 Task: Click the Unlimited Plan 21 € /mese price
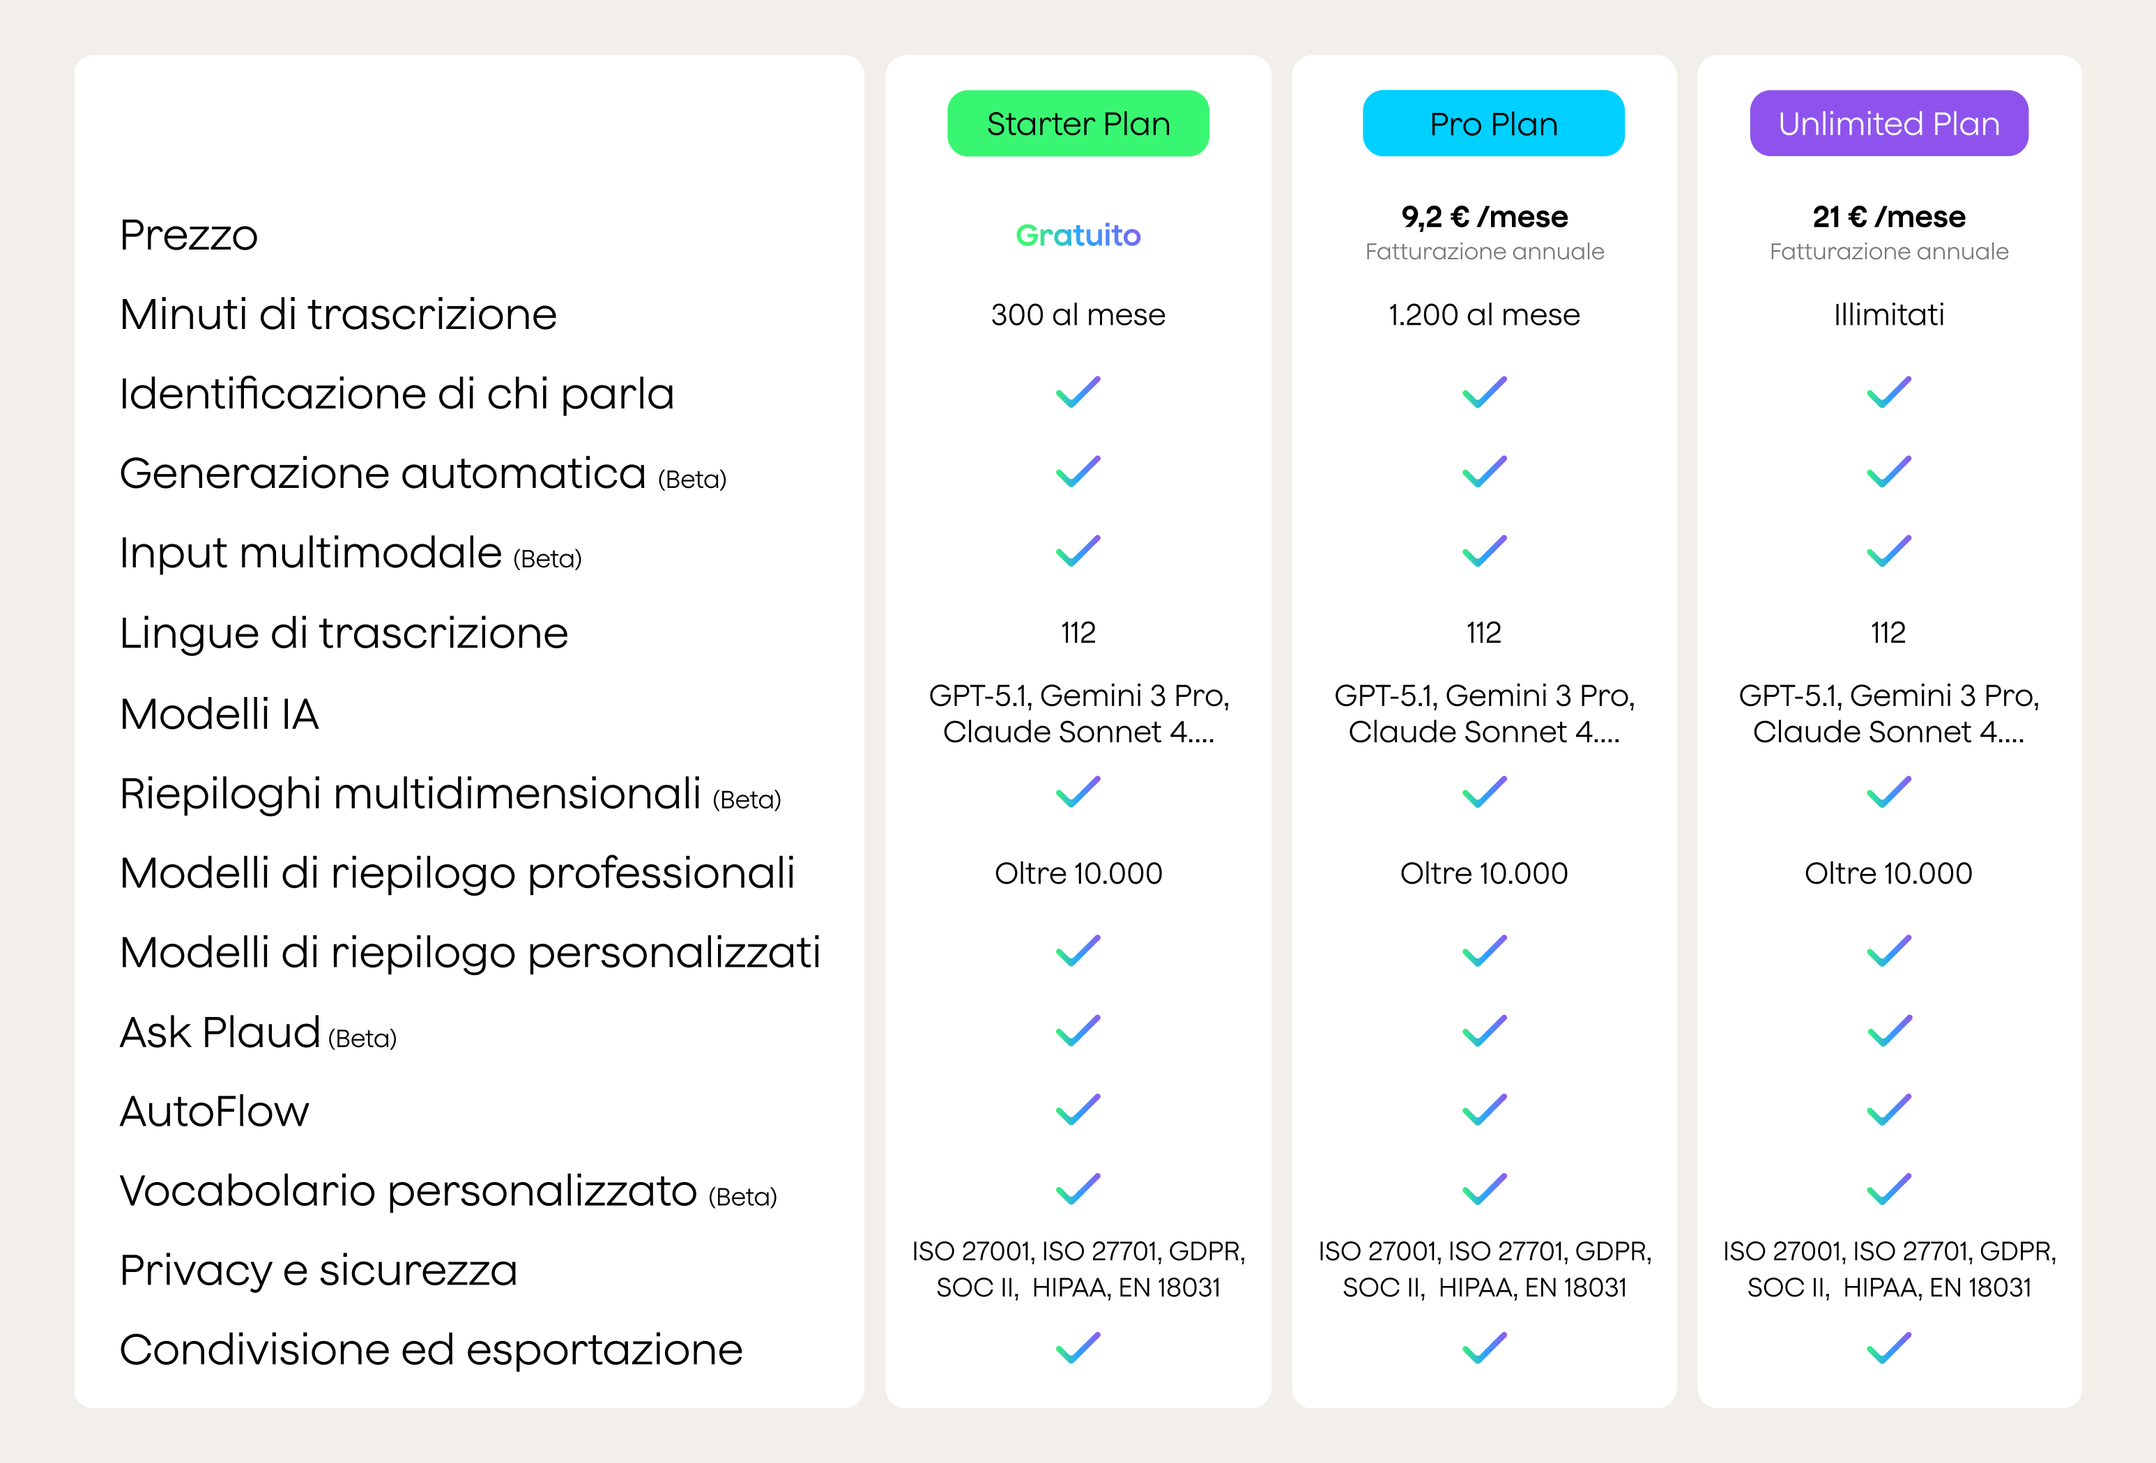[1889, 217]
